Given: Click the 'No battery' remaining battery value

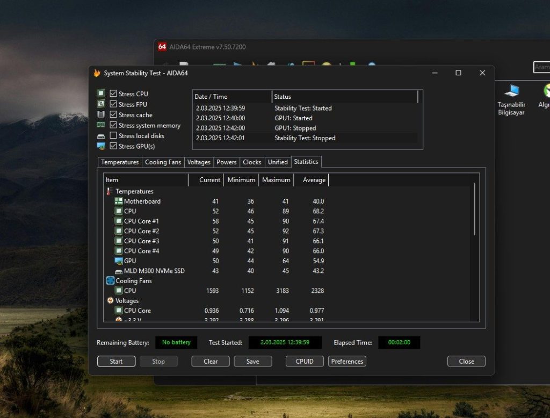Looking at the screenshot, I should click(x=176, y=343).
